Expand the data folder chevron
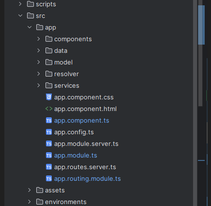The image size is (211, 206). point(39,50)
